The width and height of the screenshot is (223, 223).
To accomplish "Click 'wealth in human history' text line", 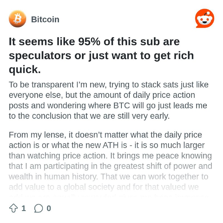I will coord(53,176).
